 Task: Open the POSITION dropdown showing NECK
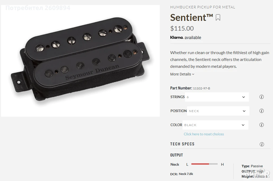click(x=218, y=111)
